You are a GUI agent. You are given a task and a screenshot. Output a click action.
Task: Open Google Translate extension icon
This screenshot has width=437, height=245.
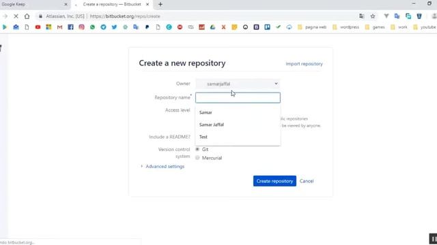pos(397,16)
